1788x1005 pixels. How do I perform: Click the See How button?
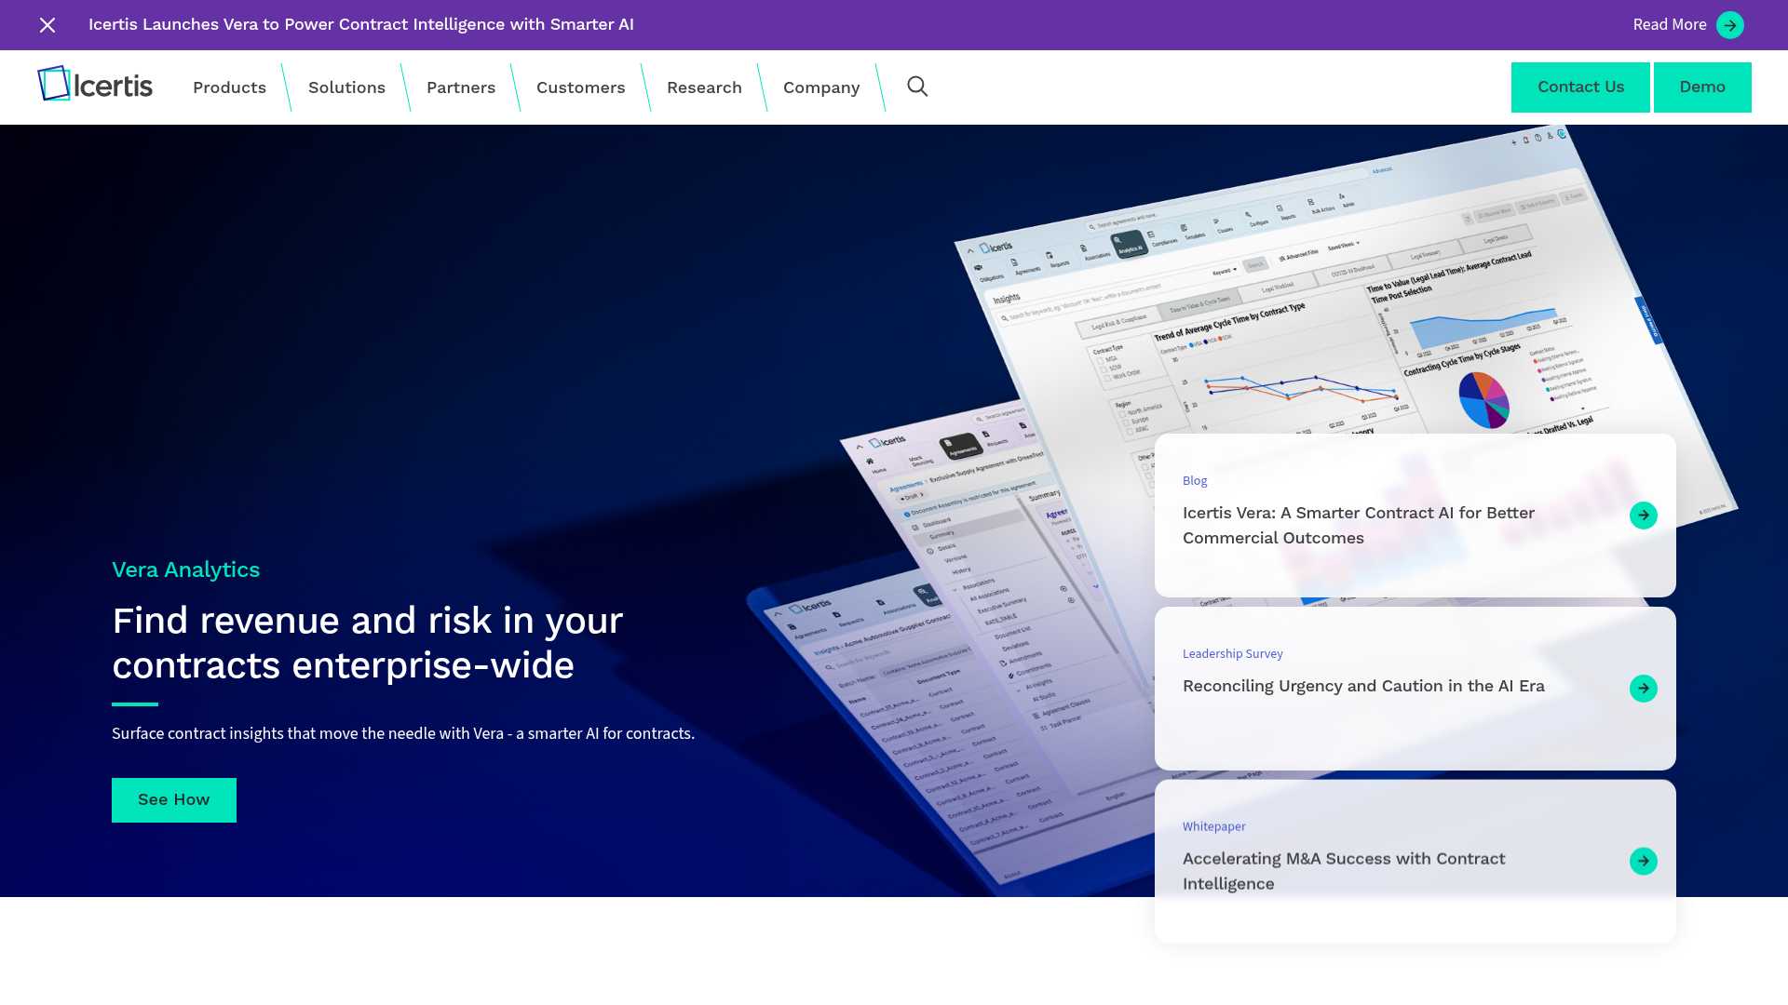coord(173,799)
